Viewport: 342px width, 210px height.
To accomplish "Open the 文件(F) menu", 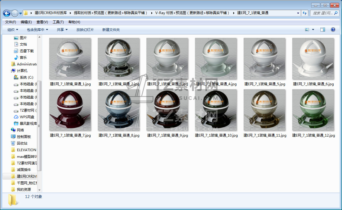I will [10, 22].
